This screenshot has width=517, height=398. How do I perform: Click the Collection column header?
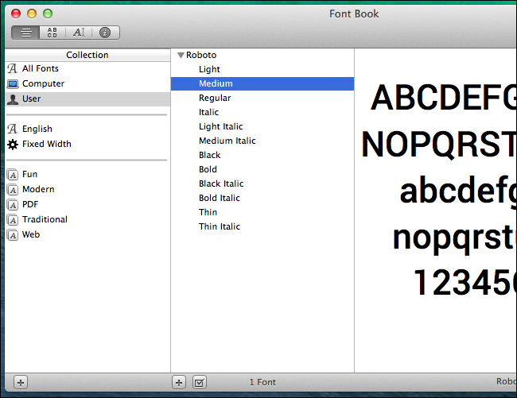pyautogui.click(x=87, y=55)
